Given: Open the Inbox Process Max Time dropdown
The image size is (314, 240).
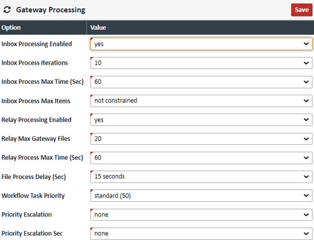Looking at the screenshot, I should pyautogui.click(x=201, y=82).
